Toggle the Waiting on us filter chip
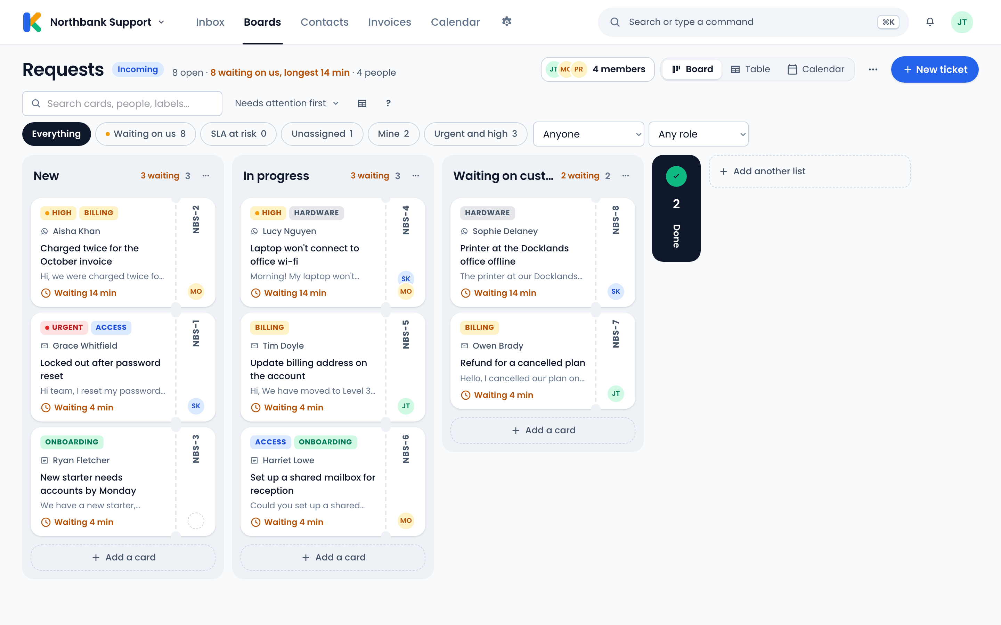 tap(145, 134)
